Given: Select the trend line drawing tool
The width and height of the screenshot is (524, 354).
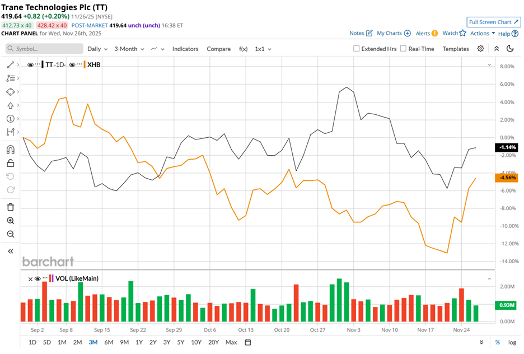Looking at the screenshot, I should tap(11, 65).
